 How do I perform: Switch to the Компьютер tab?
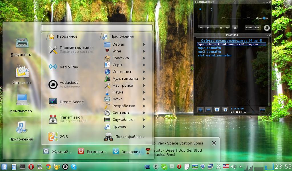(x=21, y=103)
